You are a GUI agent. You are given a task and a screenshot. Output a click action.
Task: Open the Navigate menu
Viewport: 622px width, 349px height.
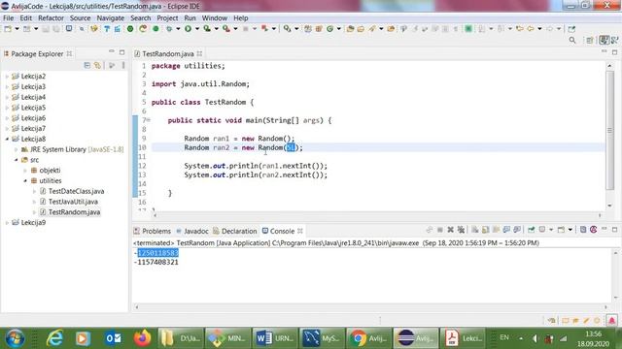pyautogui.click(x=110, y=18)
